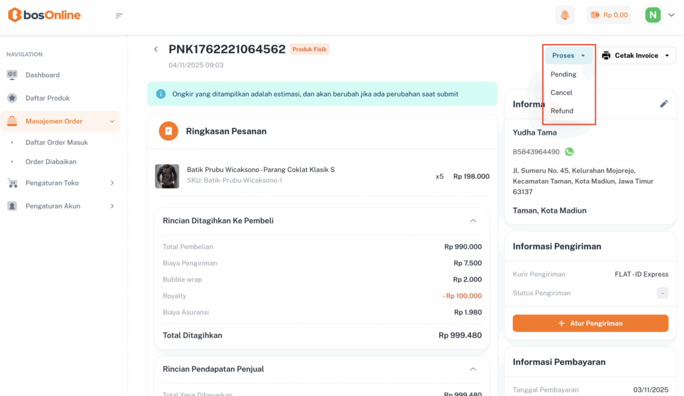Open the Proses status dropdown

[568, 55]
